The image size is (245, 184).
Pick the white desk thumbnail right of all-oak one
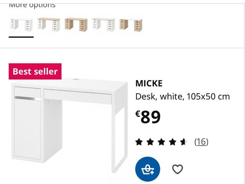click(x=103, y=25)
